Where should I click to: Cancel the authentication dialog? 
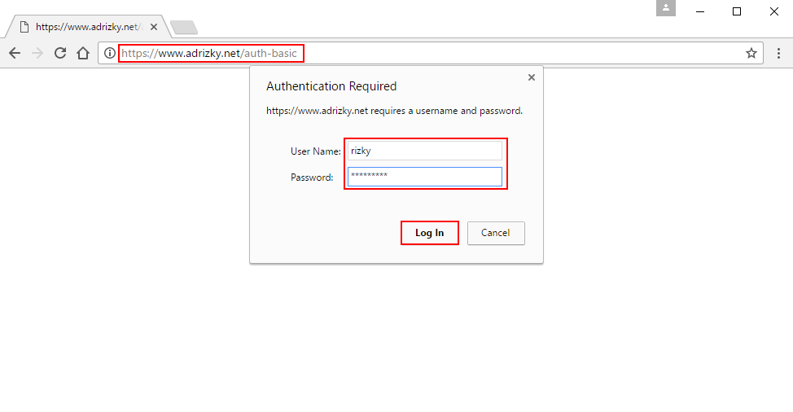(496, 233)
